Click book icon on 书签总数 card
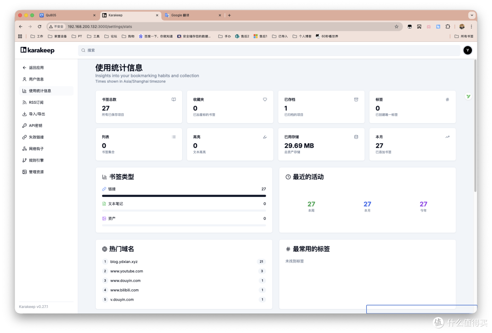Image resolution: width=492 pixels, height=333 pixels. pyautogui.click(x=174, y=100)
